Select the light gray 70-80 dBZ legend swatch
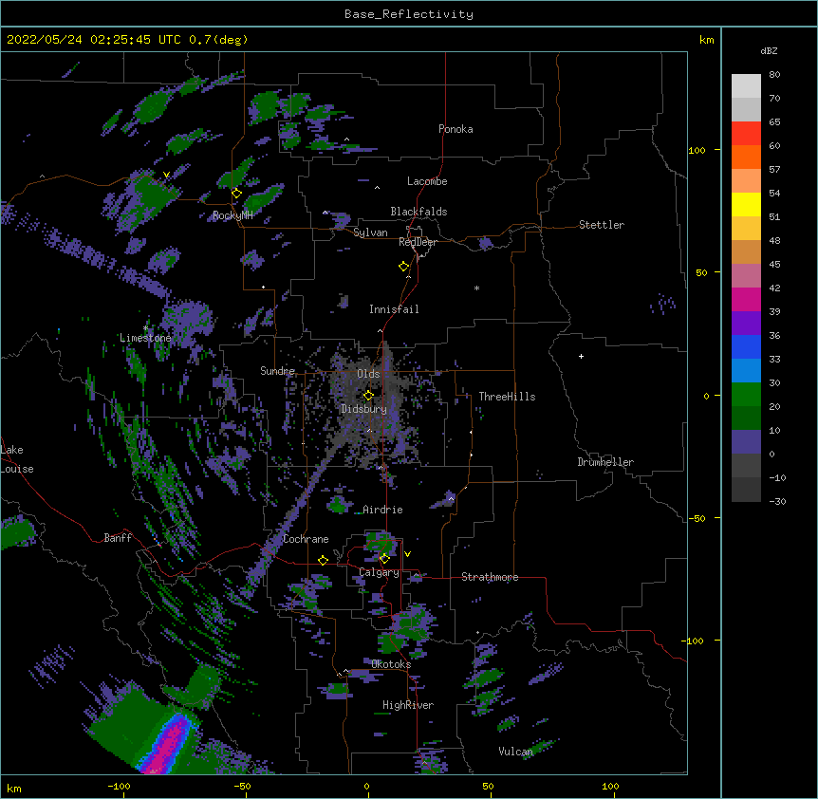 click(746, 86)
